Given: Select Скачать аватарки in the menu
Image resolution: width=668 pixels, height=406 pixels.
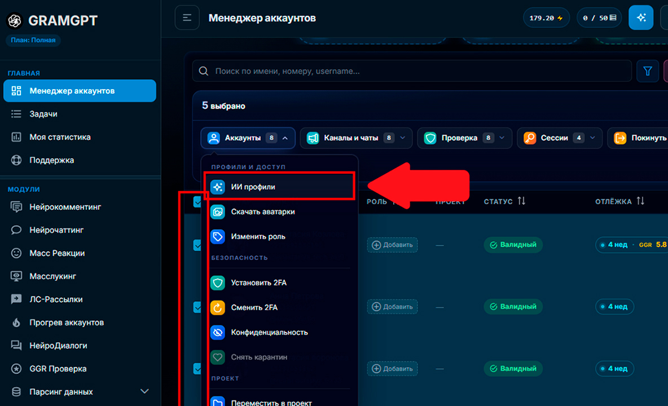Looking at the screenshot, I should coord(279,211).
